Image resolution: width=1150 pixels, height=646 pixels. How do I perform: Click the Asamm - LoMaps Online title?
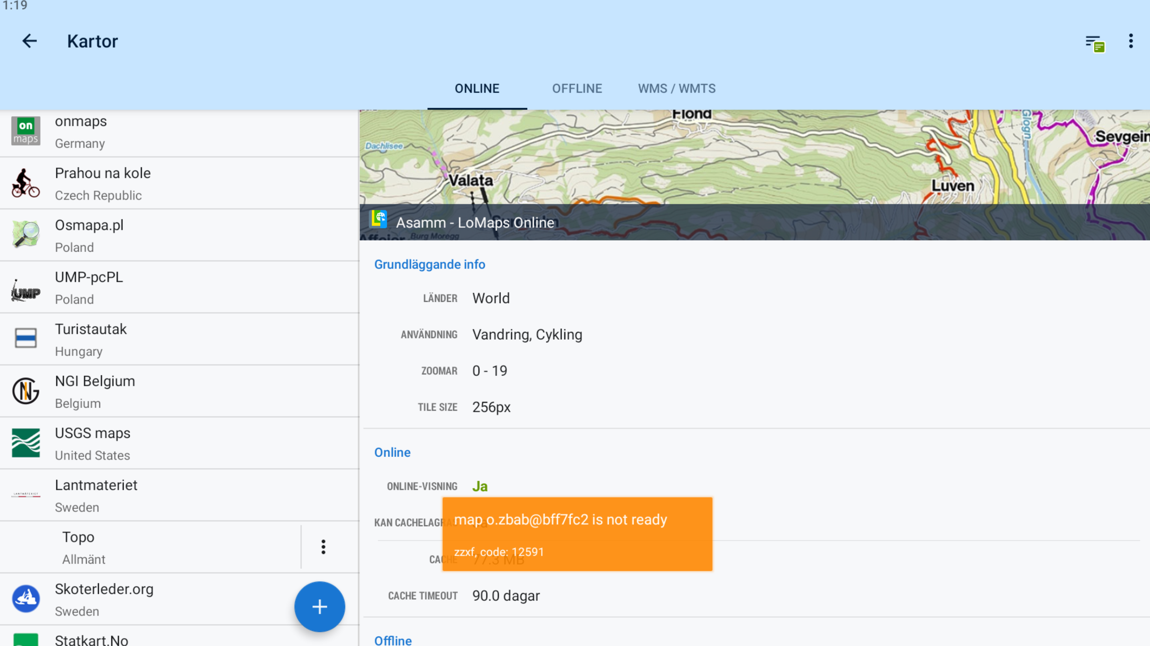[475, 223]
